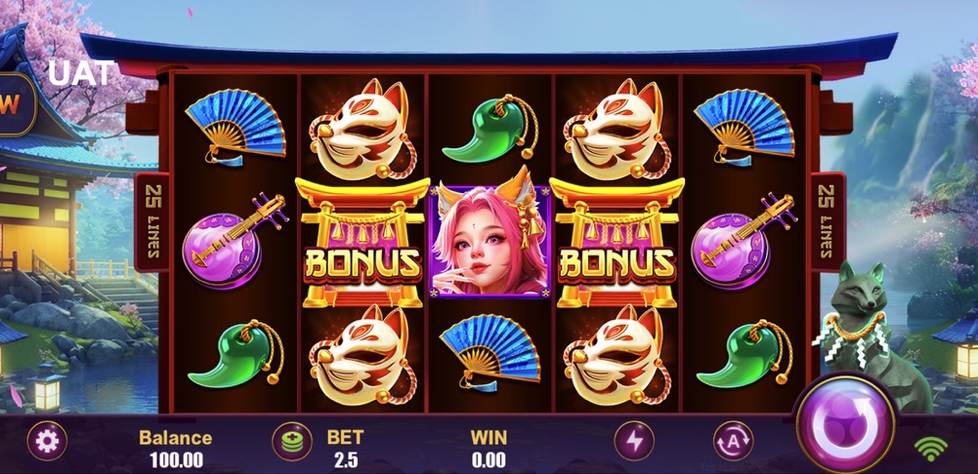Image resolution: width=978 pixels, height=474 pixels.
Task: Click the BONUS gate on fourth reel
Action: point(617,243)
